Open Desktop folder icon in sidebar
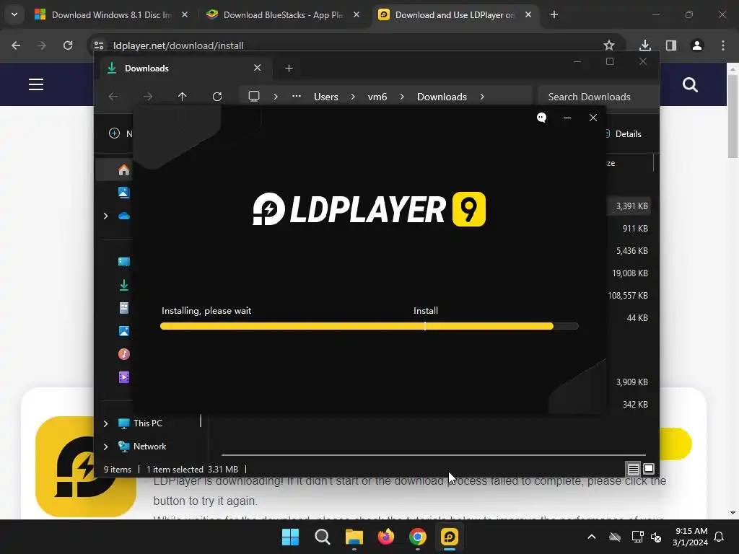The height and width of the screenshot is (554, 739). [x=124, y=262]
